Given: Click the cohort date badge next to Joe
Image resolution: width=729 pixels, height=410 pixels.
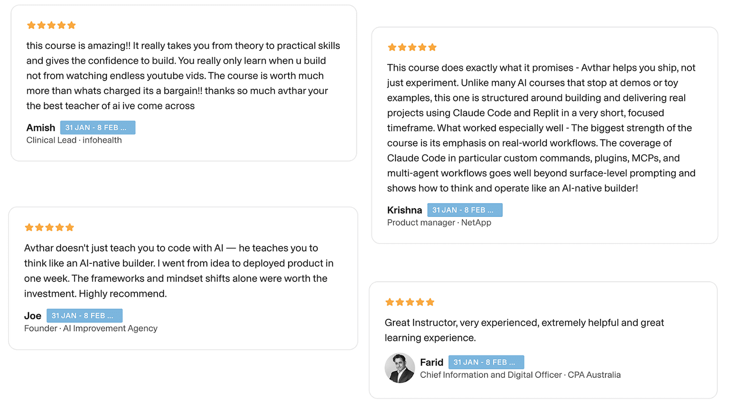Looking at the screenshot, I should (84, 316).
